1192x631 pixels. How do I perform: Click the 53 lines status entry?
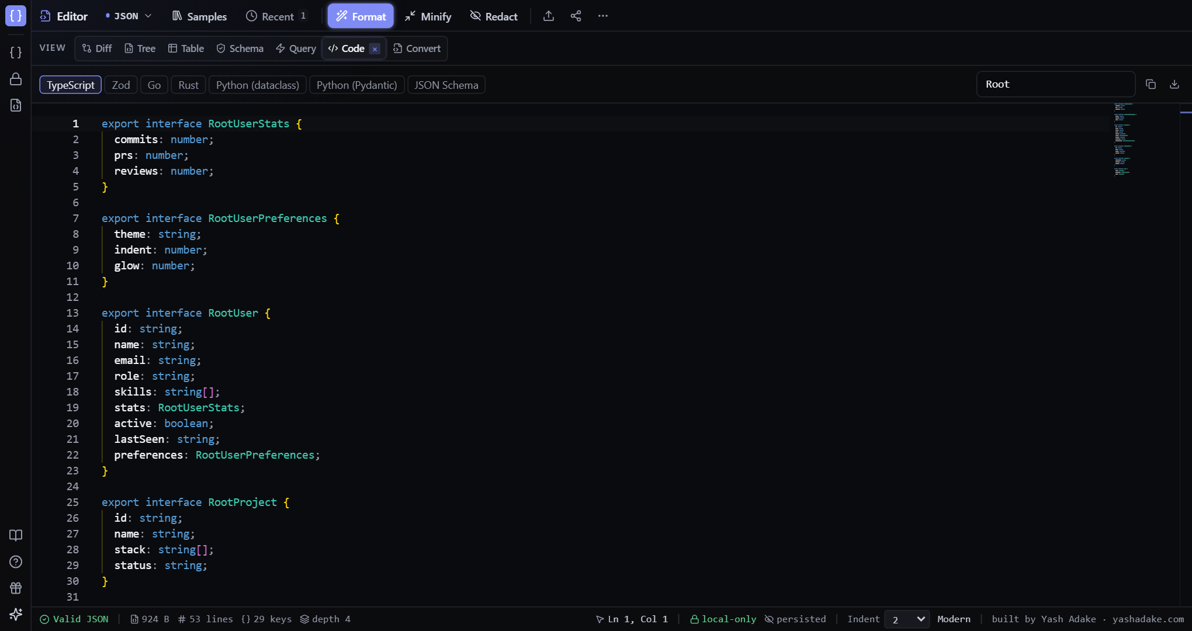tap(205, 619)
